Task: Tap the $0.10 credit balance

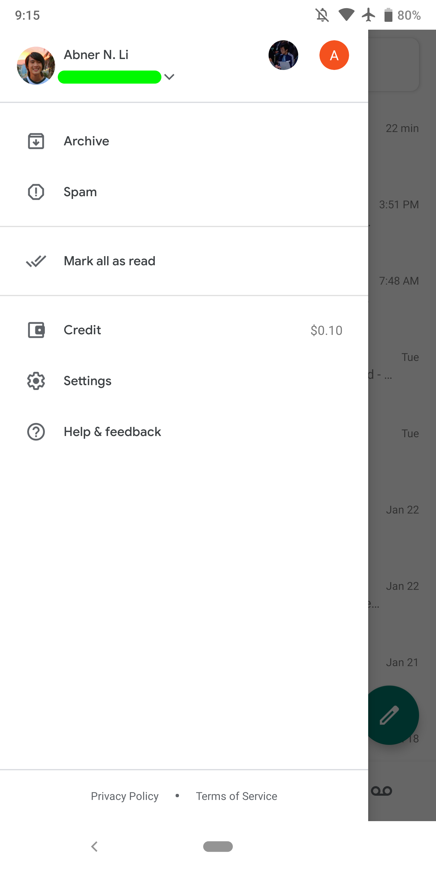Action: (326, 330)
